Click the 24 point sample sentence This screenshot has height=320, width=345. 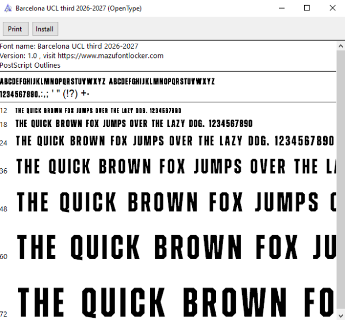pos(175,141)
